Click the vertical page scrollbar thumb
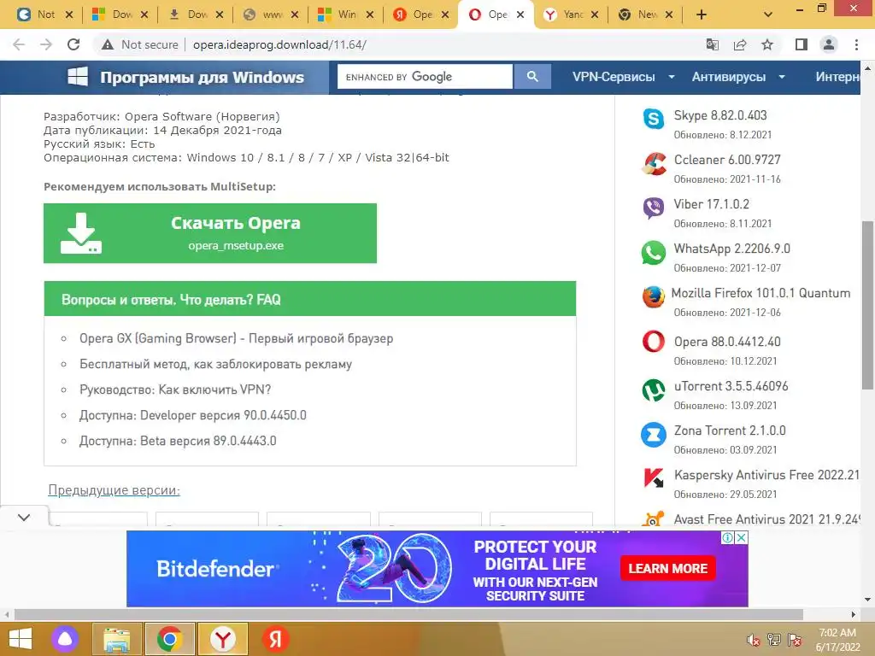Image resolution: width=875 pixels, height=656 pixels. coord(868,305)
